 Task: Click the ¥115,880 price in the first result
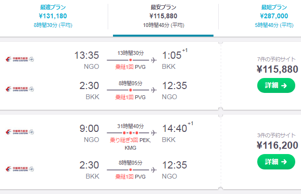tap(277, 69)
